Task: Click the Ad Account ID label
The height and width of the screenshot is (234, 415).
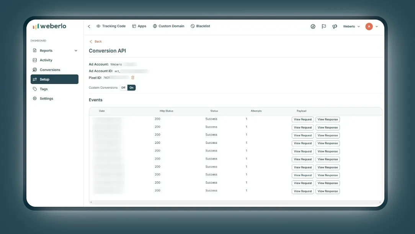Action: pyautogui.click(x=101, y=71)
